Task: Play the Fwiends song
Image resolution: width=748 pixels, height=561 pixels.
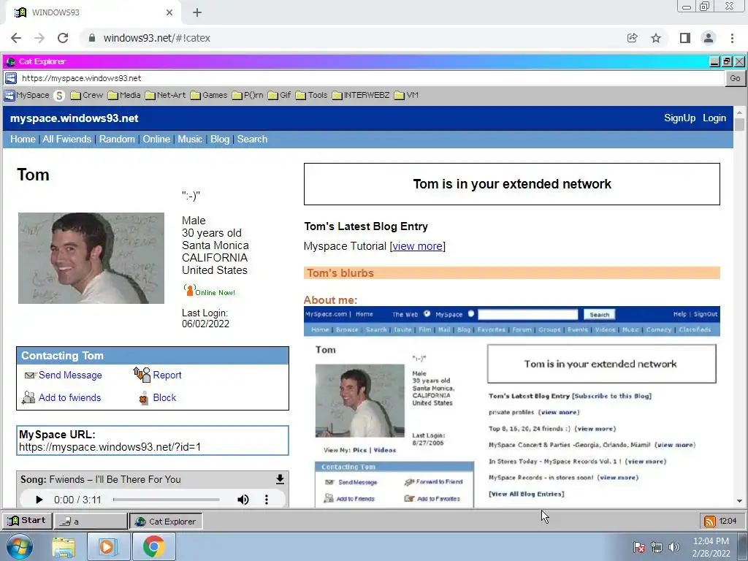Action: tap(39, 500)
